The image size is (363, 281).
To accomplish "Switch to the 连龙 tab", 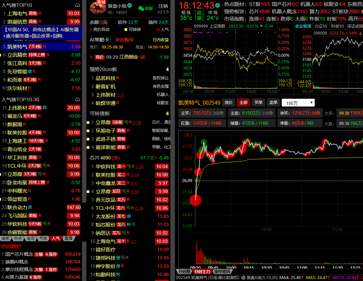I will point(30,238).
